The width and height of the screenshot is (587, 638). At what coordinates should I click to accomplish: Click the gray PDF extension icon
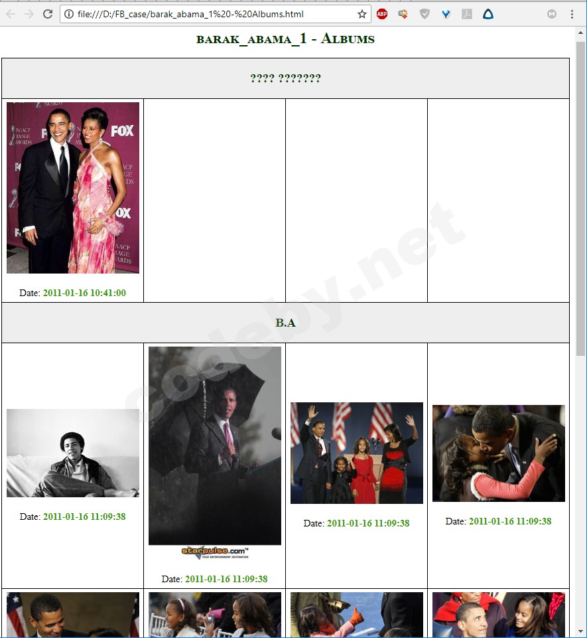point(467,14)
